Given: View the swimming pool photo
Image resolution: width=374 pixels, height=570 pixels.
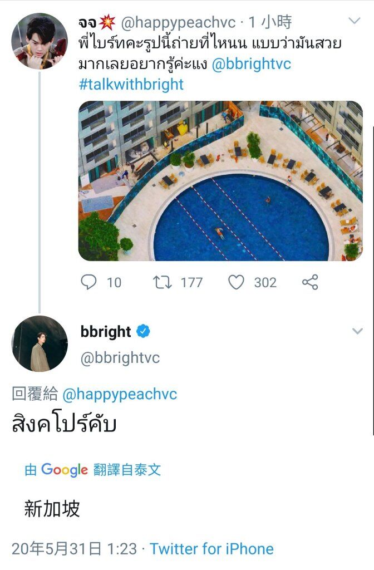Looking at the screenshot, I should pos(220,181).
